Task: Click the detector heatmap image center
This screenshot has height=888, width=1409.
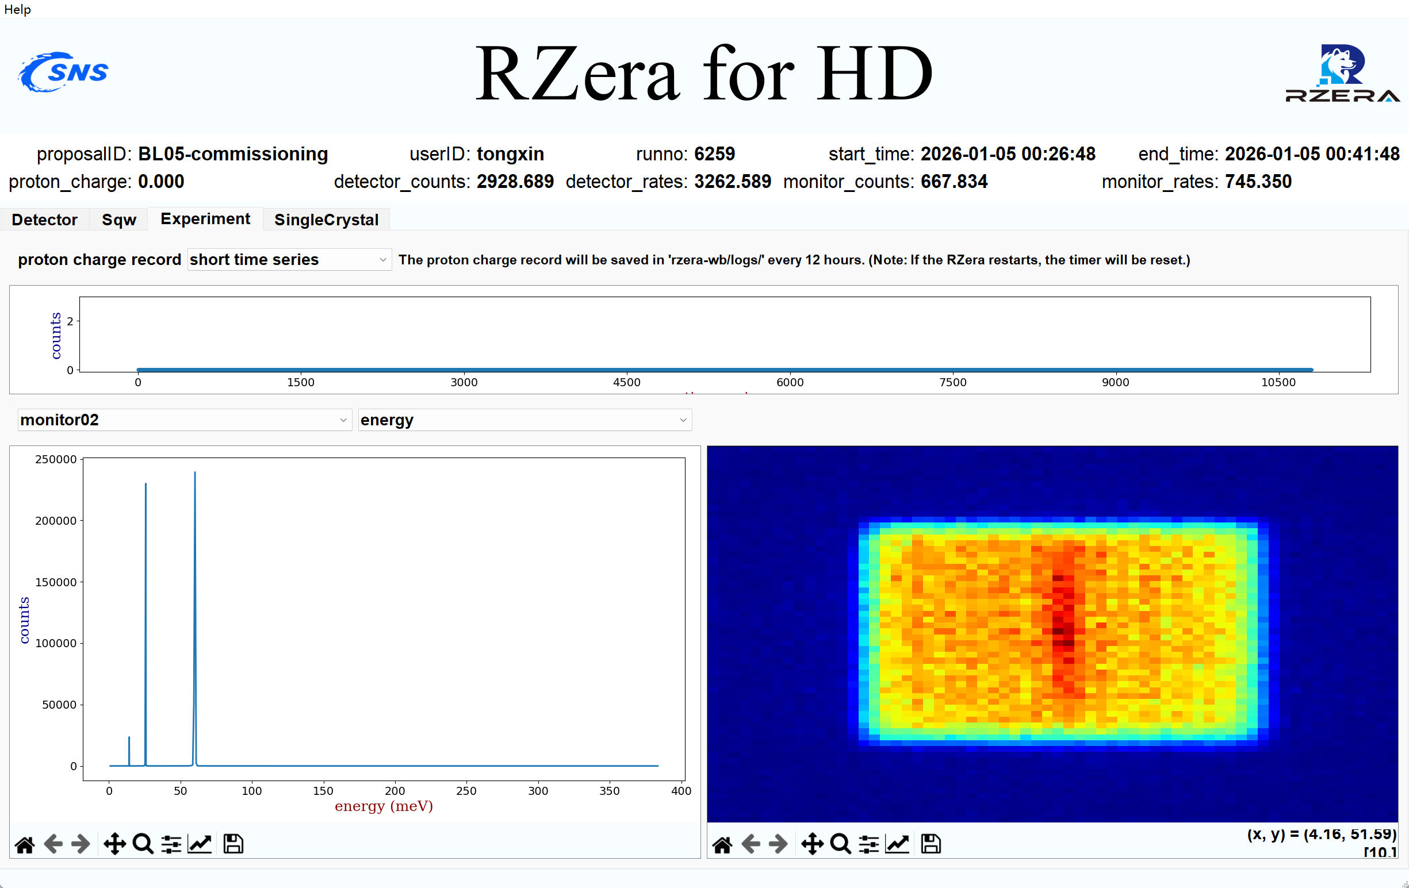Action: click(x=1052, y=634)
